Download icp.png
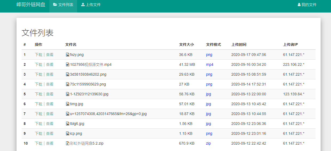This screenshot has width=331, height=151. [x=38, y=133]
